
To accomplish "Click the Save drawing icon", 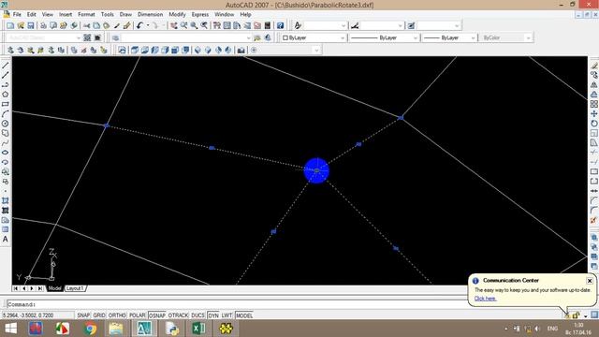I will (31, 25).
